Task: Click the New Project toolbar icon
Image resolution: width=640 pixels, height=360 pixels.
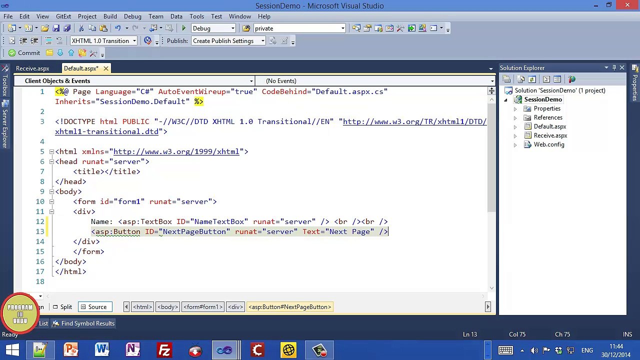Action: point(12,28)
